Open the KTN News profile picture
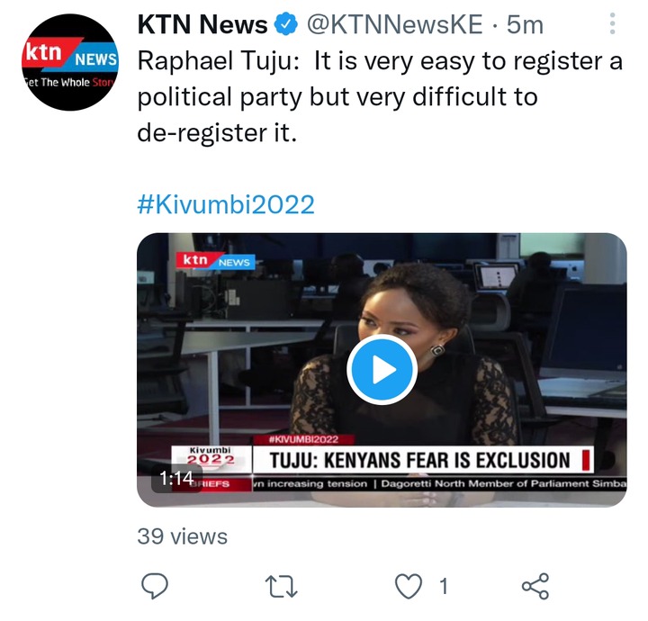The height and width of the screenshot is (621, 648). 70,62
